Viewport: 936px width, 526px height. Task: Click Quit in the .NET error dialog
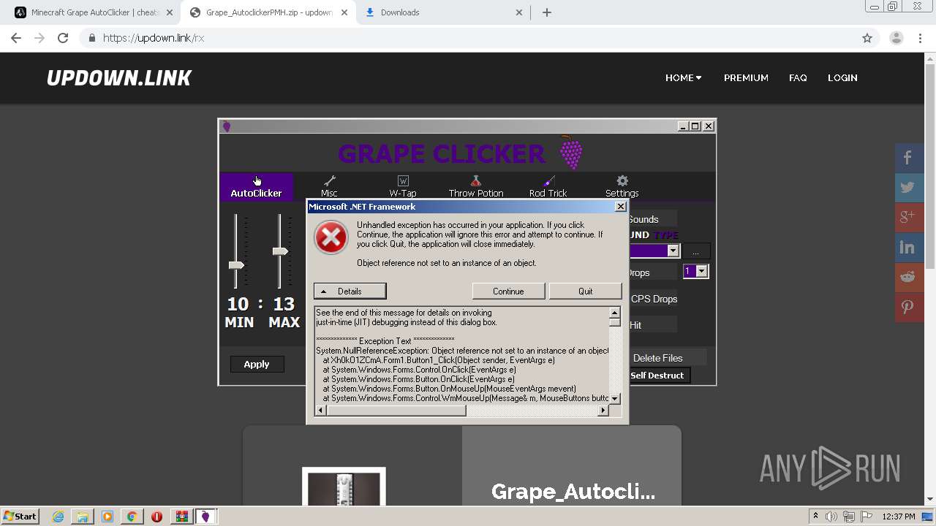coord(585,291)
